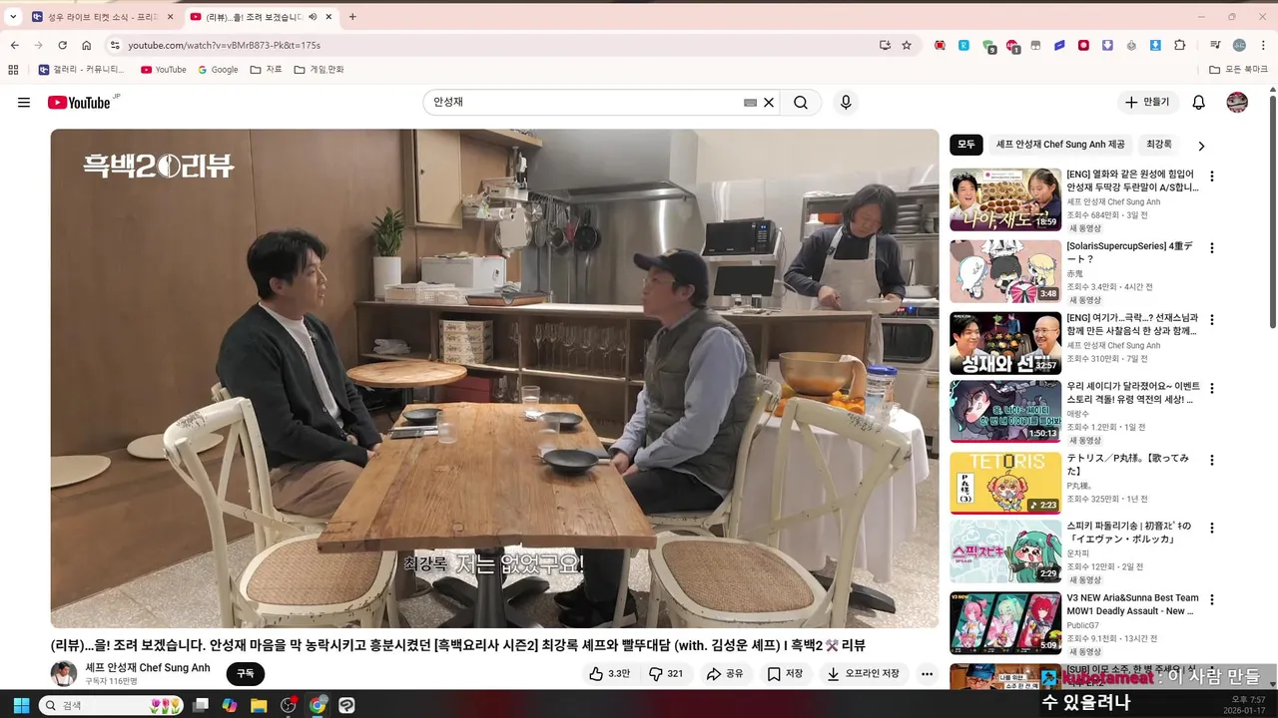1278x718 pixels.
Task: Open the 스피키 파돌리기송 video thumbnail
Action: pos(1005,551)
